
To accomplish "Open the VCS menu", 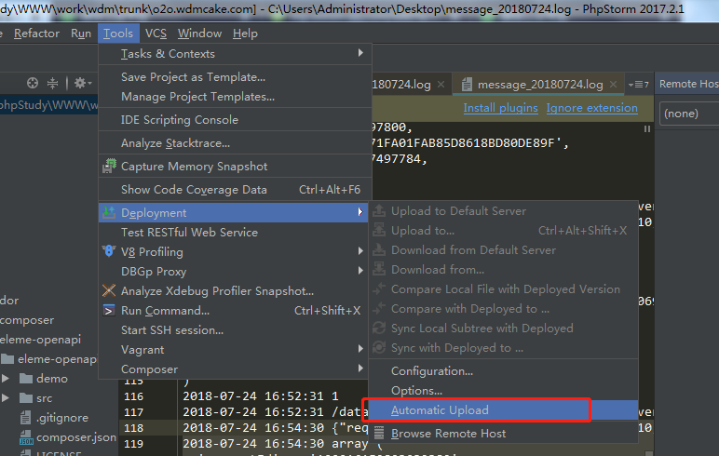I will (x=156, y=34).
